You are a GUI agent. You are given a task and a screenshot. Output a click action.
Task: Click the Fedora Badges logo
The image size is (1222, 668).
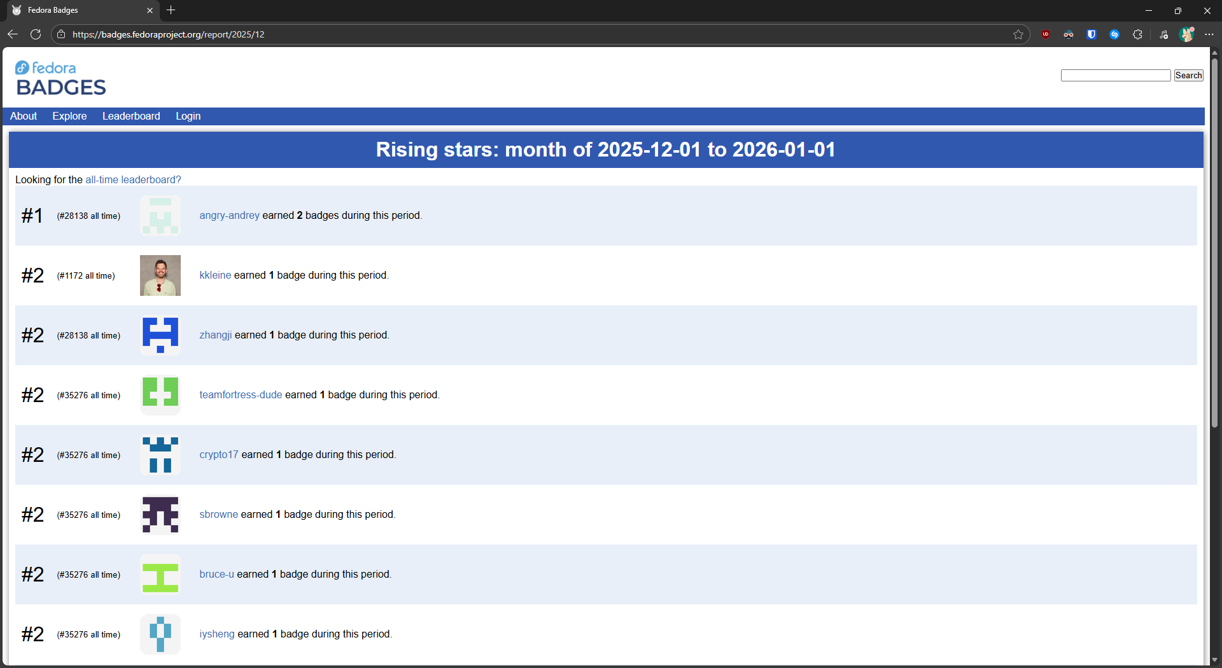(x=60, y=78)
